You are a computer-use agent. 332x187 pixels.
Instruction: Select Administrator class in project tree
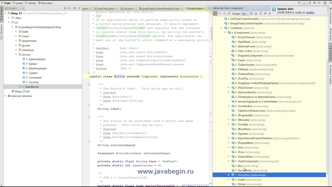click(37, 59)
